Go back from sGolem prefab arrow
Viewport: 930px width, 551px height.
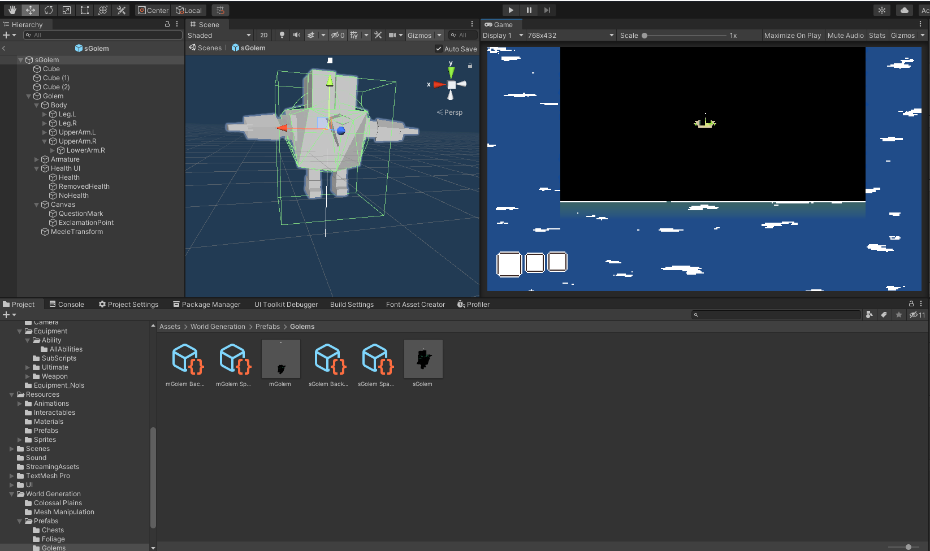click(x=4, y=49)
